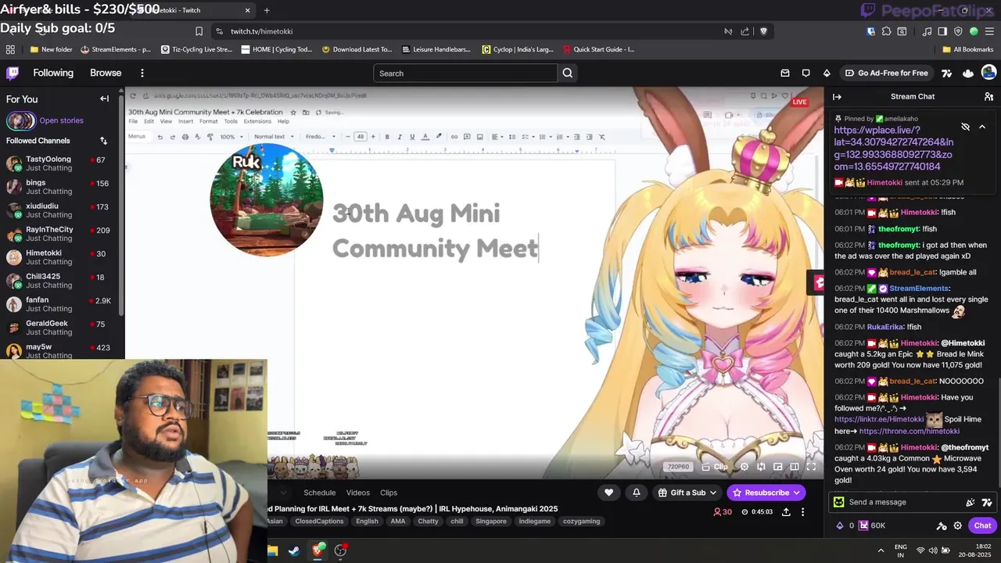Screen dimensions: 1001x563
Task: Open the wplace.live pinned link
Action: point(894,149)
